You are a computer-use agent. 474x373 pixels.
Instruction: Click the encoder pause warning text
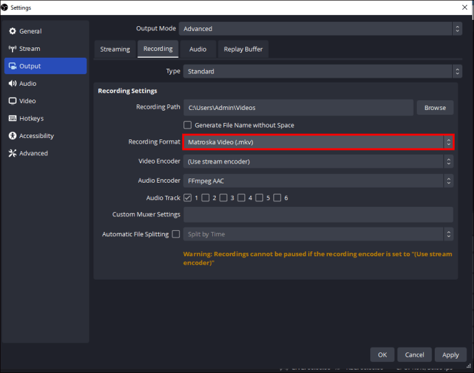pyautogui.click(x=317, y=258)
